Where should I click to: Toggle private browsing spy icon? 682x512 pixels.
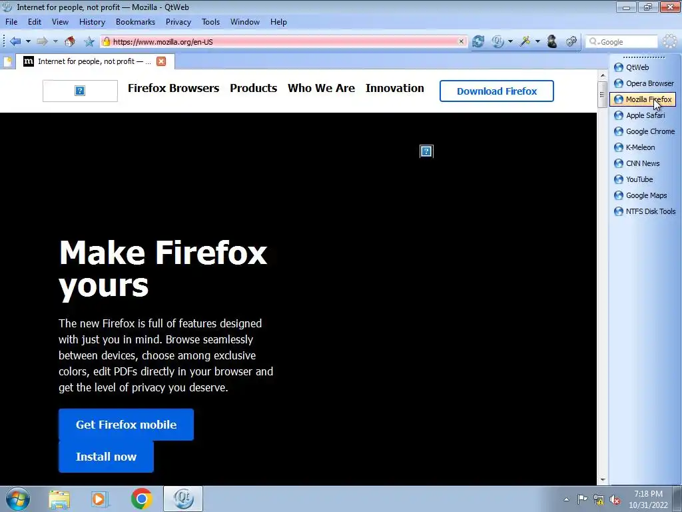552,41
